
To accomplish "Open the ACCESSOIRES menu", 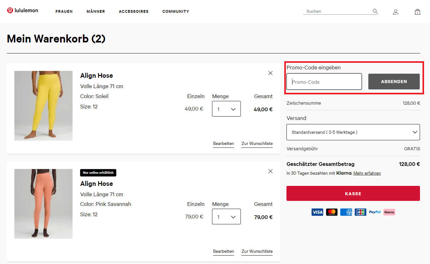I will 134,12.
